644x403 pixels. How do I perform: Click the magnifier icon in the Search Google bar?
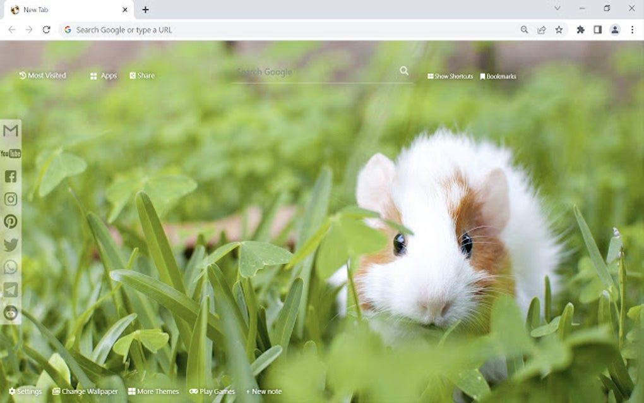point(404,71)
